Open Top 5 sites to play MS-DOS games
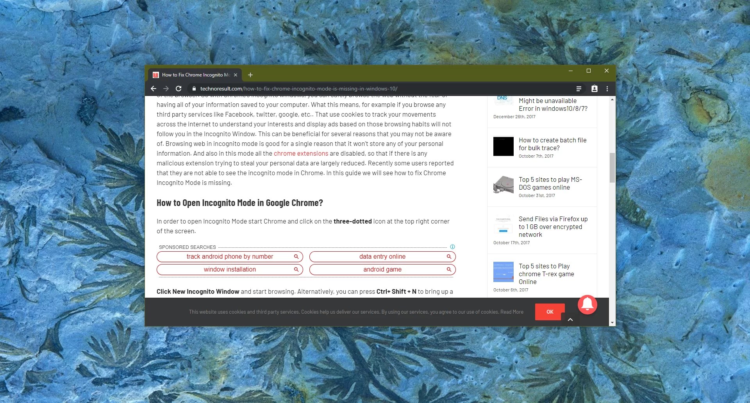Viewport: 750px width, 403px height. (550, 183)
